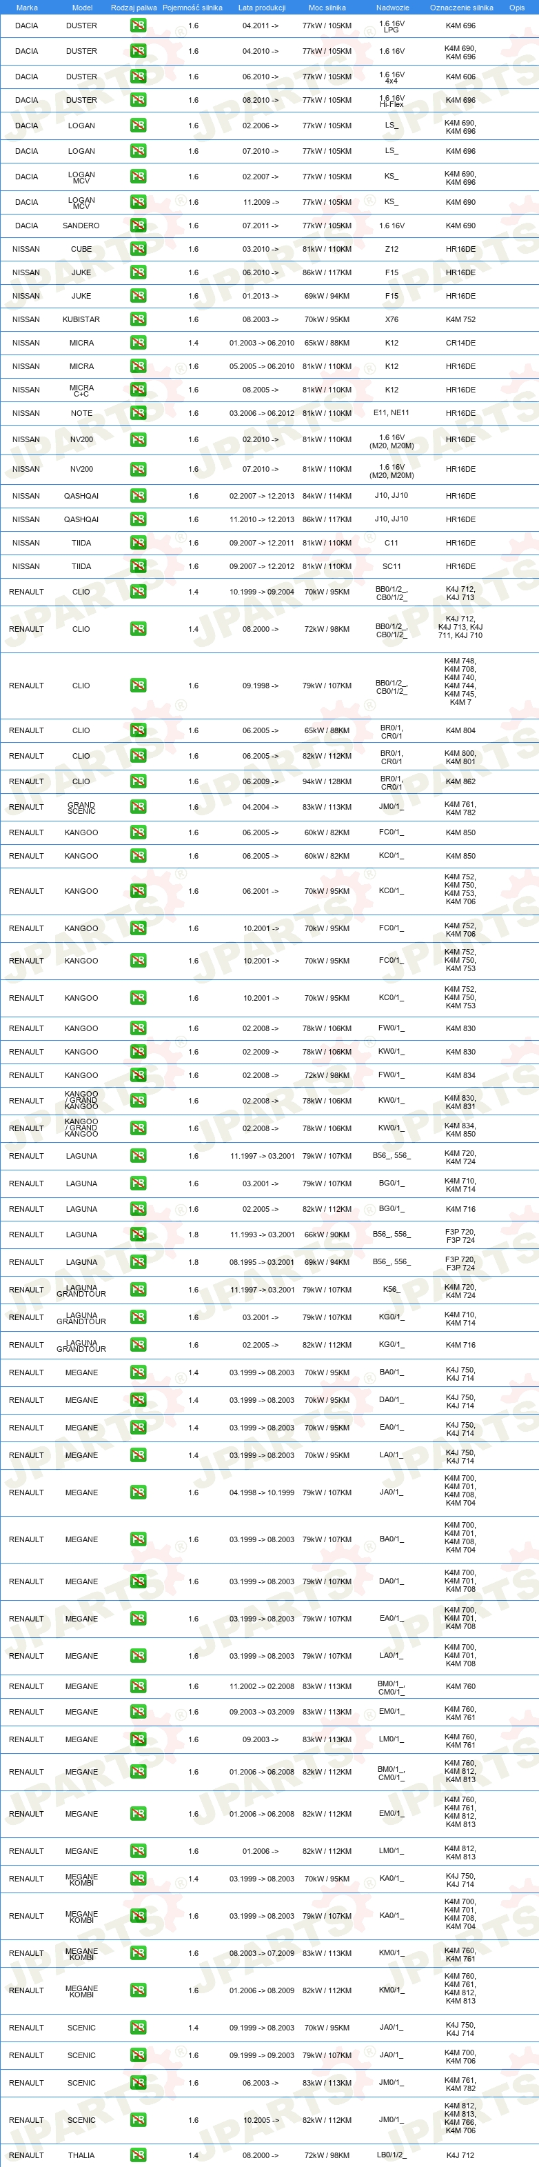539x2167 pixels.
Task: Click fuel icon in Nissan Micra 1.4 row
Action: (138, 343)
